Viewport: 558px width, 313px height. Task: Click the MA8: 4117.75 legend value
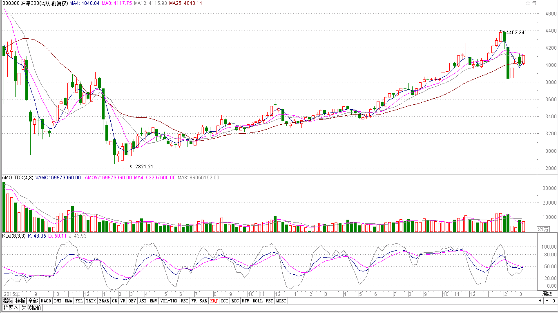[117, 3]
